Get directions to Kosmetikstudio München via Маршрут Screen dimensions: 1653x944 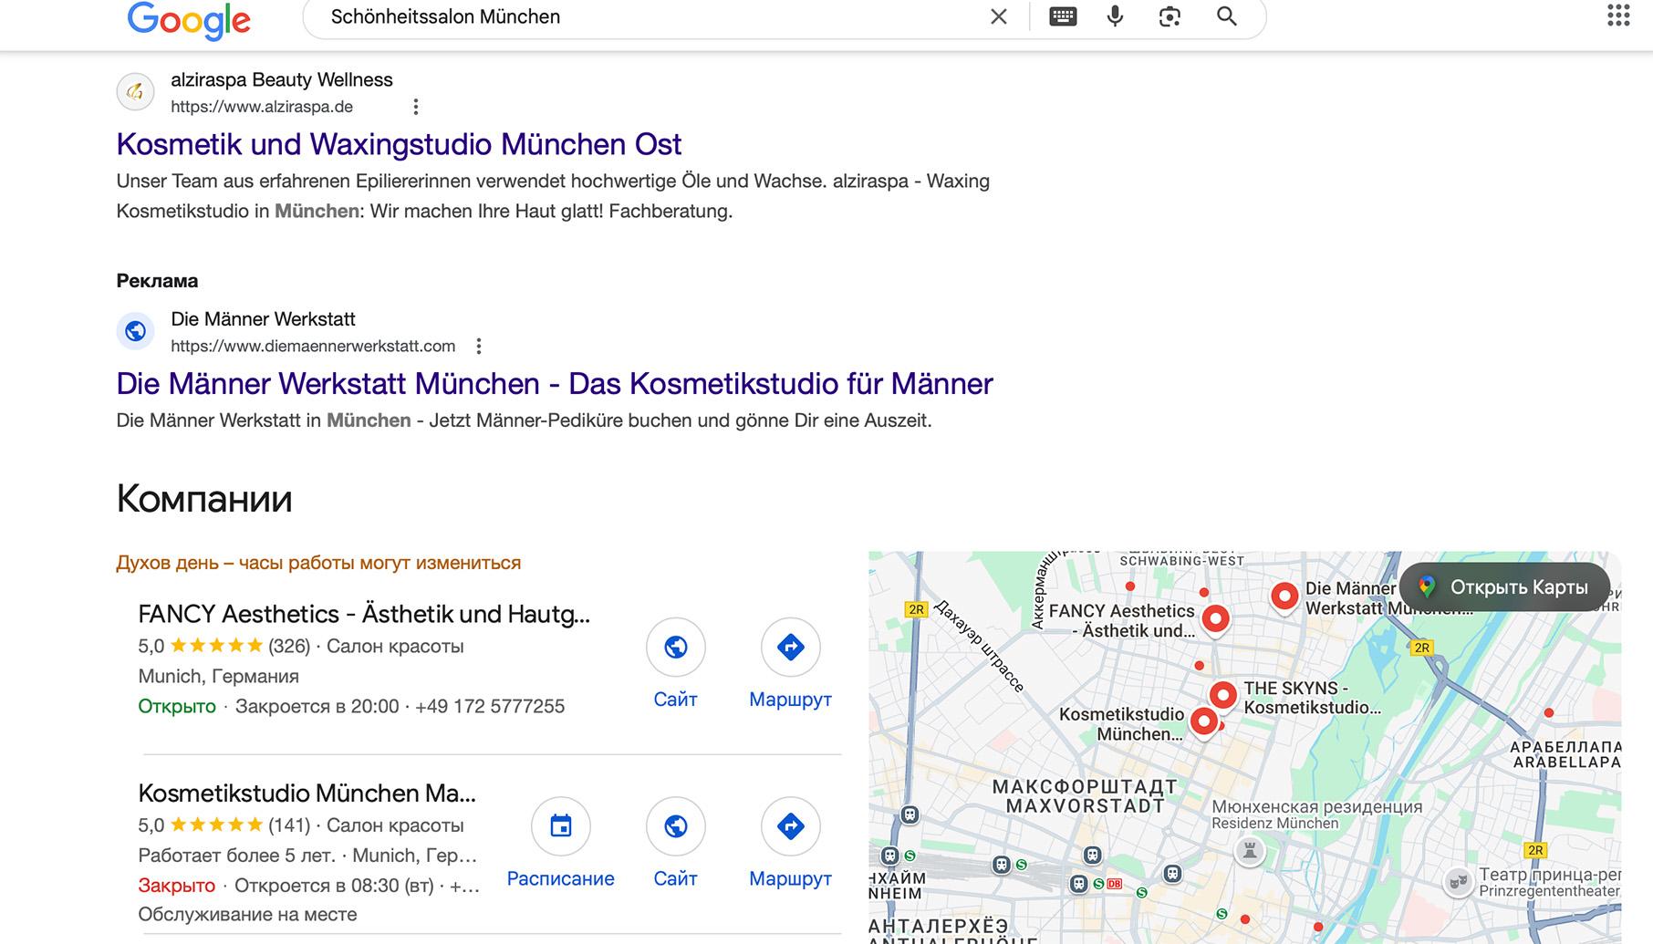(790, 843)
